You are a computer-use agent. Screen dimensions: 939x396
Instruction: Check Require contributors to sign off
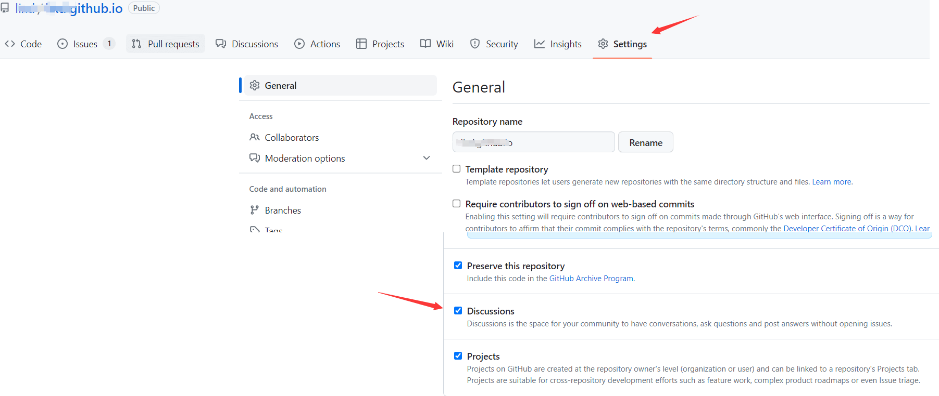tap(457, 204)
